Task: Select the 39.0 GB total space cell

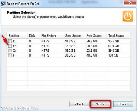Action: coord(114,51)
